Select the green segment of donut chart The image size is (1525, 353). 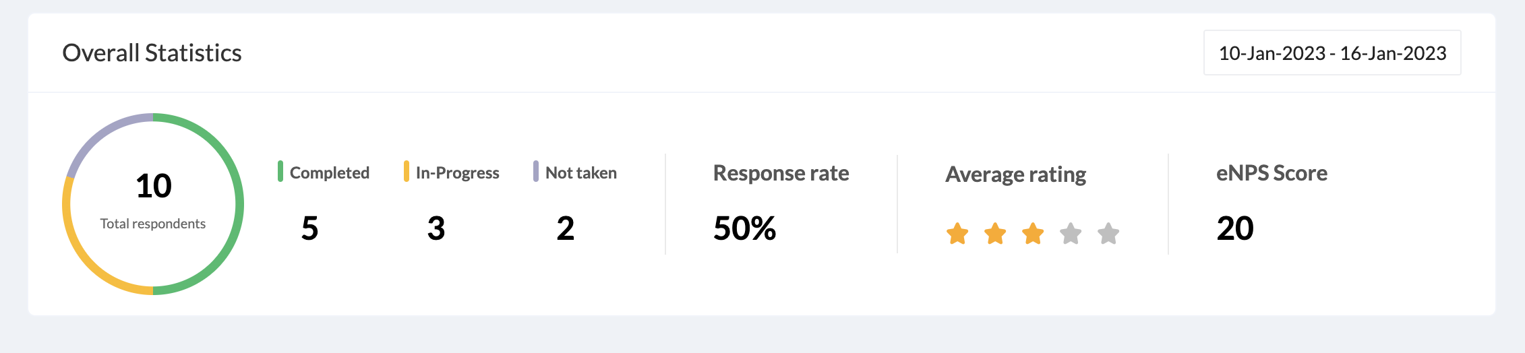(x=239, y=204)
